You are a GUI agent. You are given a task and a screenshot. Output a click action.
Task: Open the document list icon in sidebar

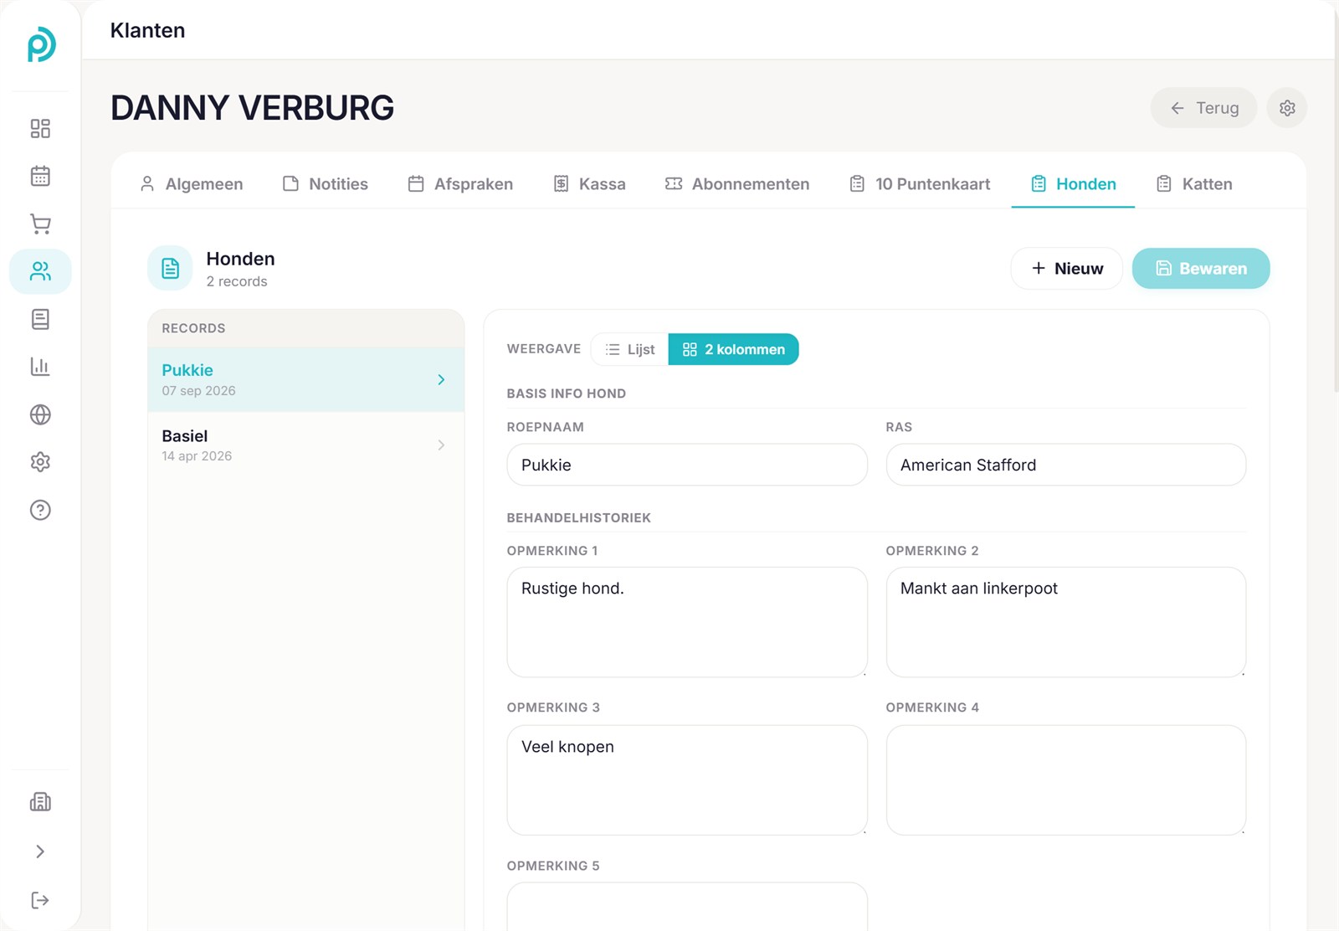(40, 319)
